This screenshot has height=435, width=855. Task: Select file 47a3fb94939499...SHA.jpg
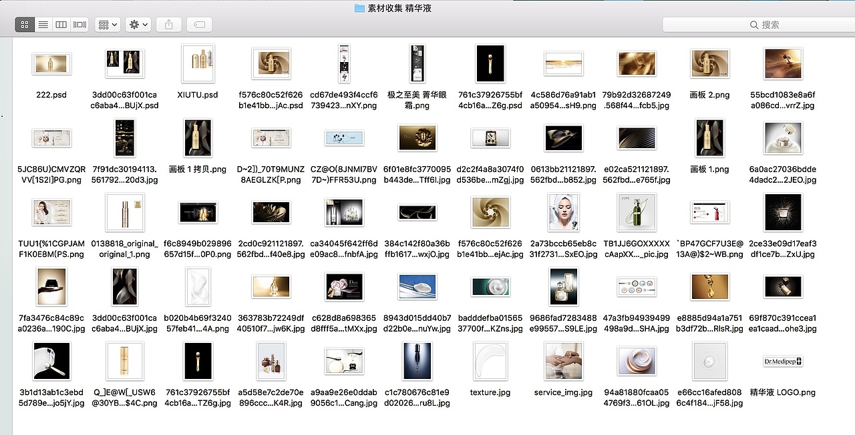(x=637, y=287)
